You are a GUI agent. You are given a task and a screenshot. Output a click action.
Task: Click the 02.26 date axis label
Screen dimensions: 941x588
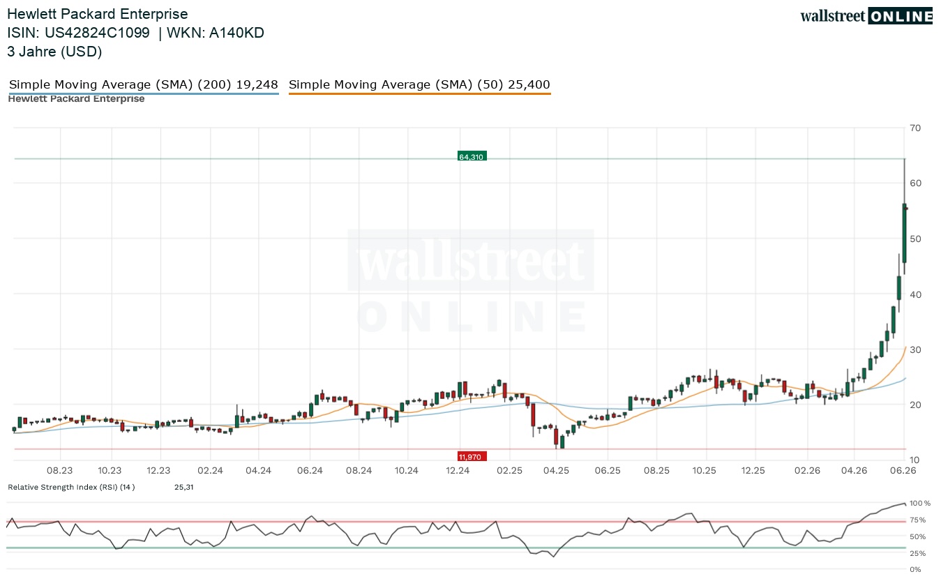point(807,471)
